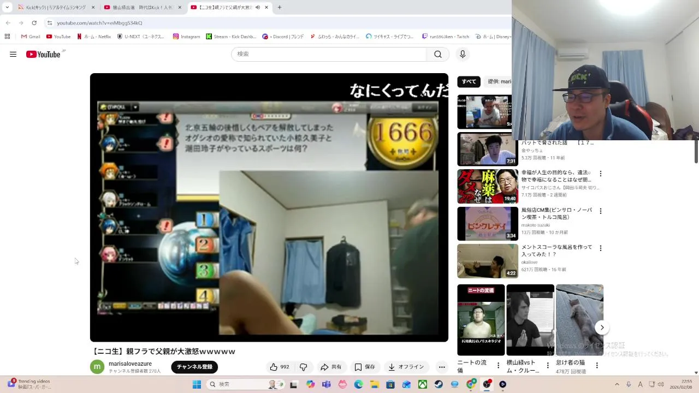Switch to the 時代はKick YouTube tab

point(143,8)
